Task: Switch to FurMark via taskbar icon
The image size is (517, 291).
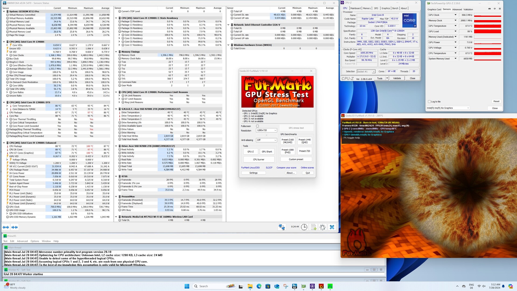Action: [321, 286]
